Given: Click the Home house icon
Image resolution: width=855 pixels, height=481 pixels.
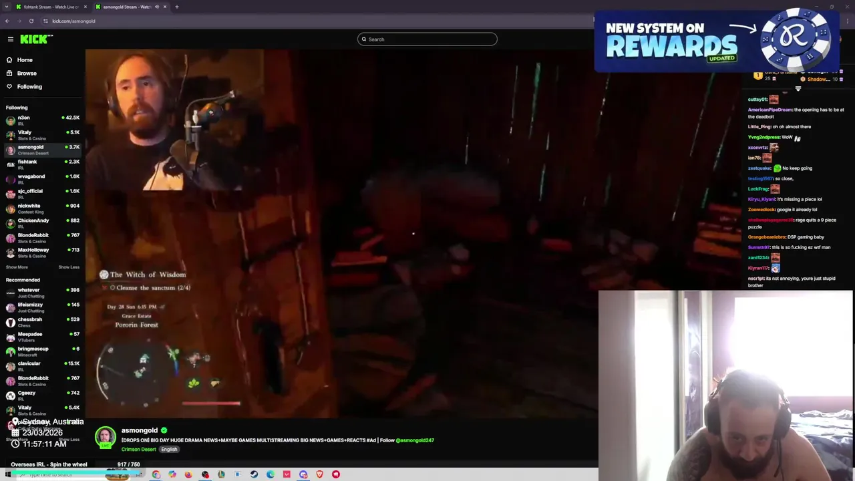Looking at the screenshot, I should tap(9, 60).
